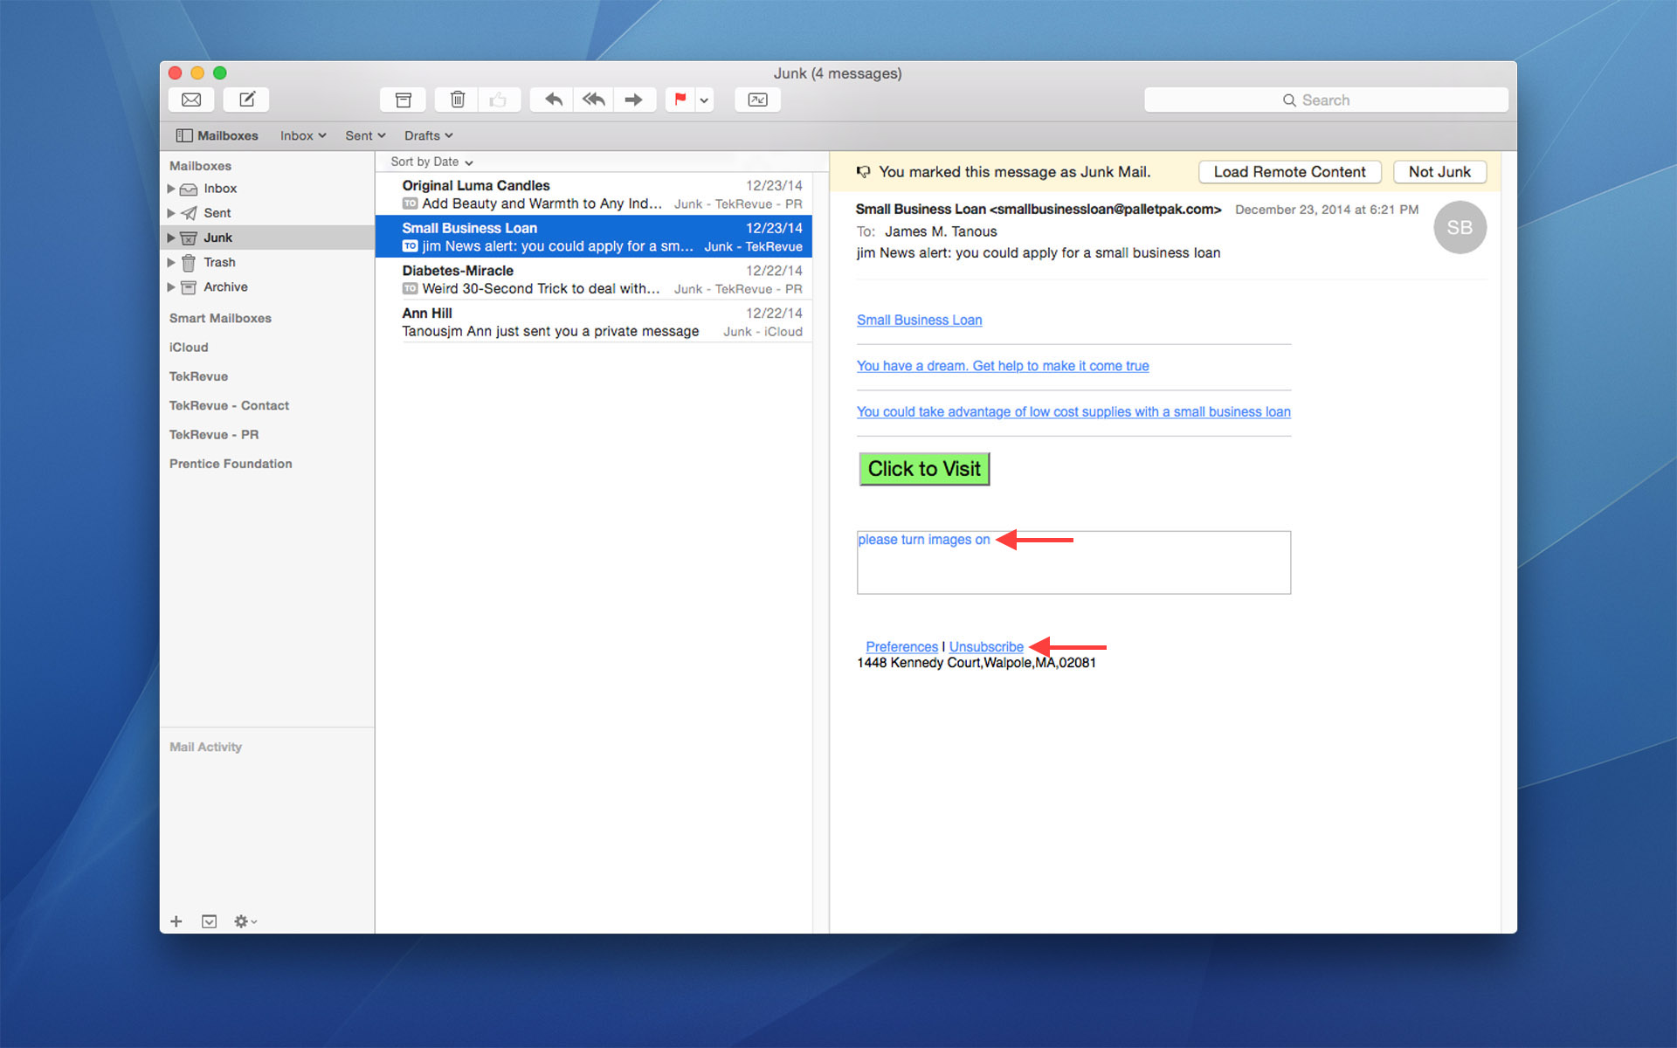Click the TekRevue account section
This screenshot has width=1677, height=1048.
[x=198, y=376]
